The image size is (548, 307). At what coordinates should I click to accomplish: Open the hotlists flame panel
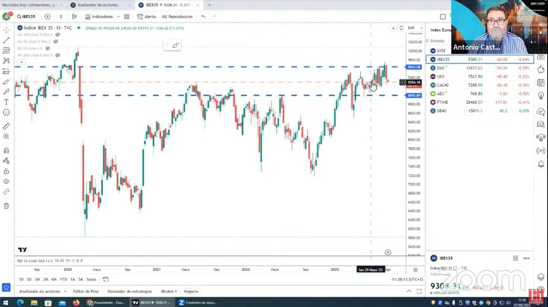541,69
